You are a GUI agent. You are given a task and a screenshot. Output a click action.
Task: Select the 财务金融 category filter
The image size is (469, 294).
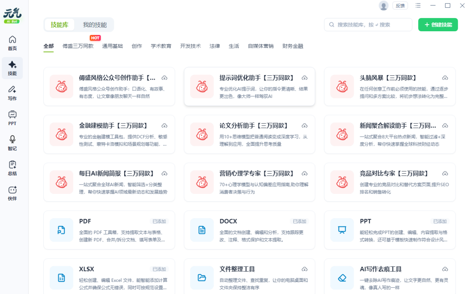(x=293, y=46)
